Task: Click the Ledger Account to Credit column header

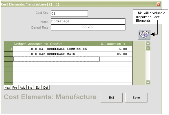Action: (x=57, y=44)
